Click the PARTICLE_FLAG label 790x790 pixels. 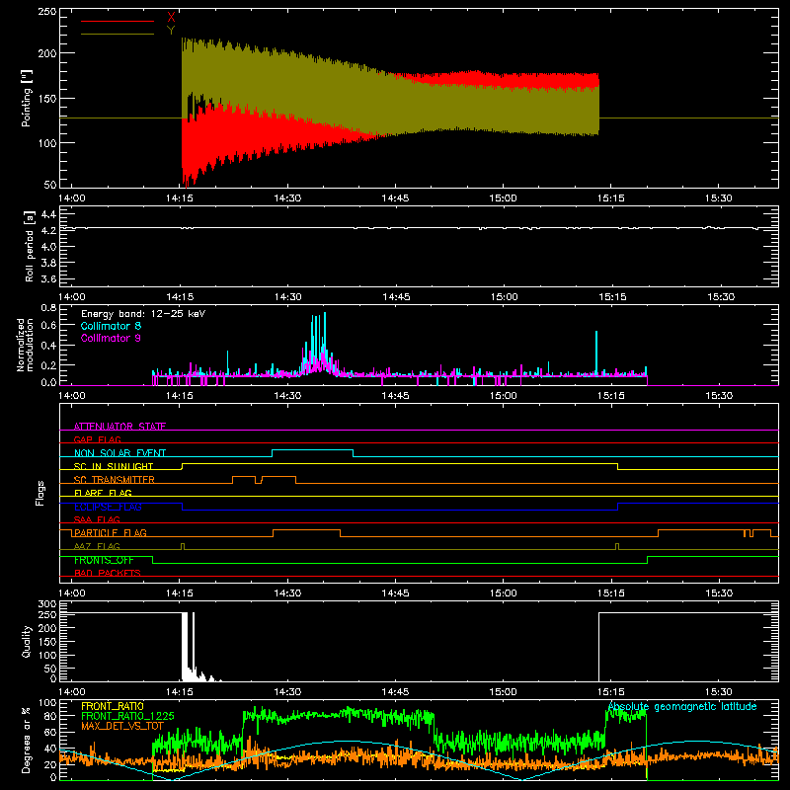(x=111, y=532)
